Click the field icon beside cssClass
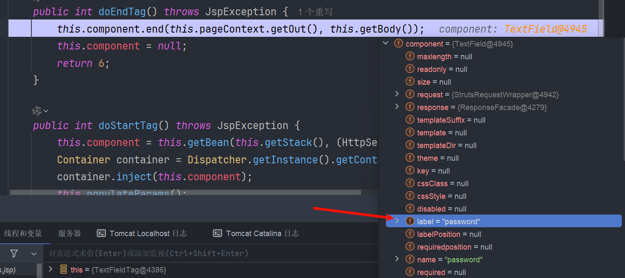Image resolution: width=625 pixels, height=278 pixels. pos(410,183)
